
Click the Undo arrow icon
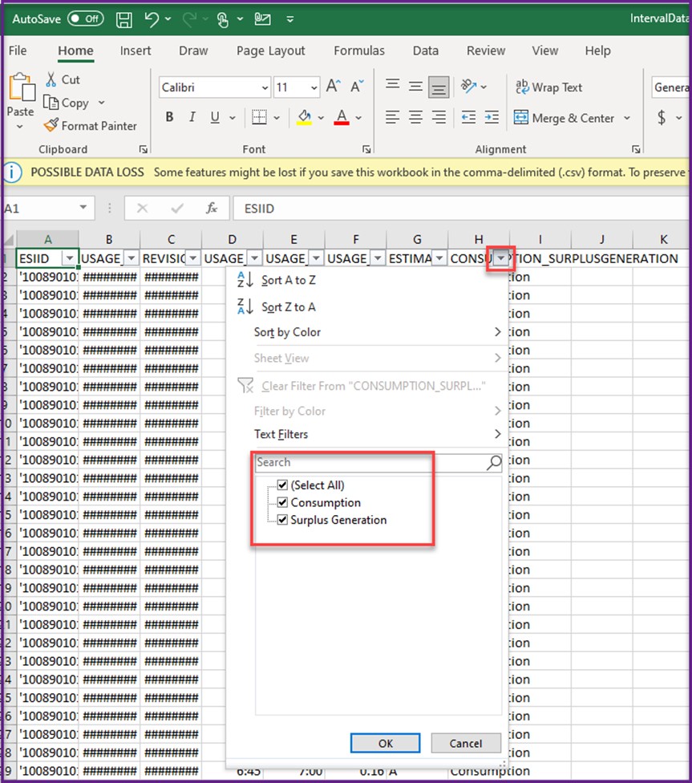152,18
